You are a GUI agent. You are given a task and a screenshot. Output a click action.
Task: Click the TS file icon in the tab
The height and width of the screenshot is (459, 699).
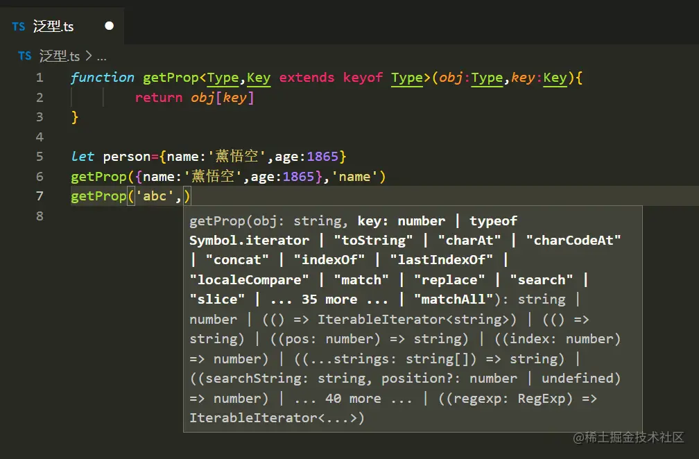point(19,27)
